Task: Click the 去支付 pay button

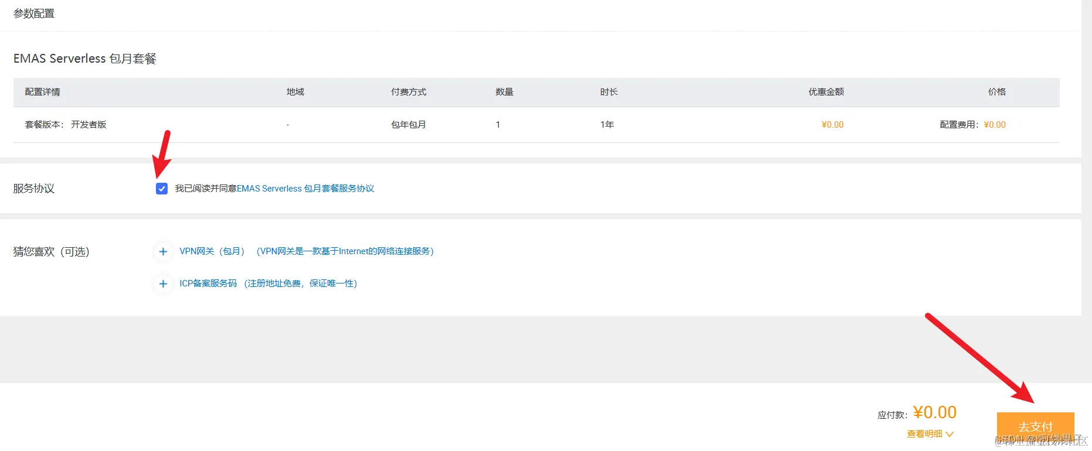Action: 1035,426
